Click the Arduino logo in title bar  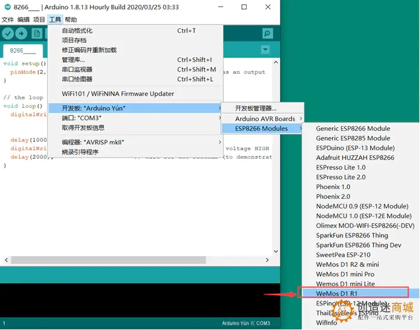point(7,7)
